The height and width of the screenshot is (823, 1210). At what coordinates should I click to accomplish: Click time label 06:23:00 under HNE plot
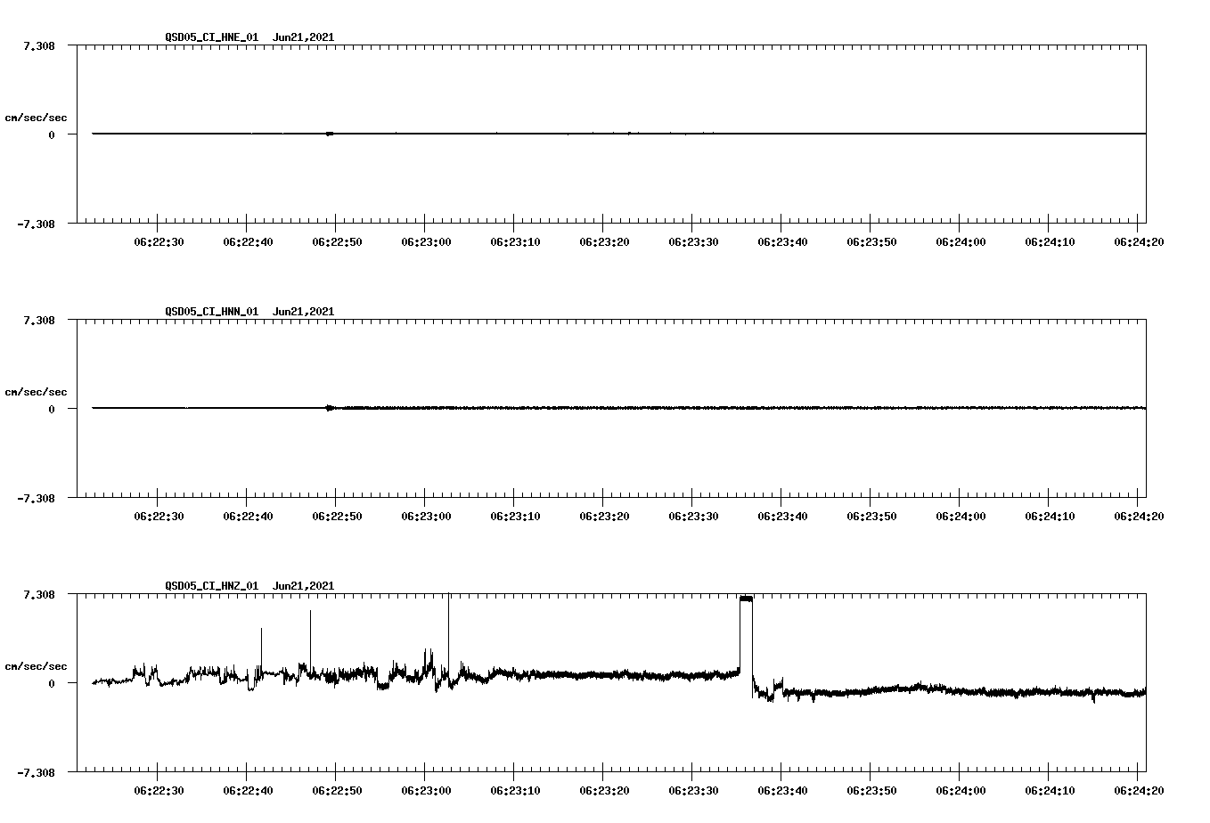[x=426, y=241]
